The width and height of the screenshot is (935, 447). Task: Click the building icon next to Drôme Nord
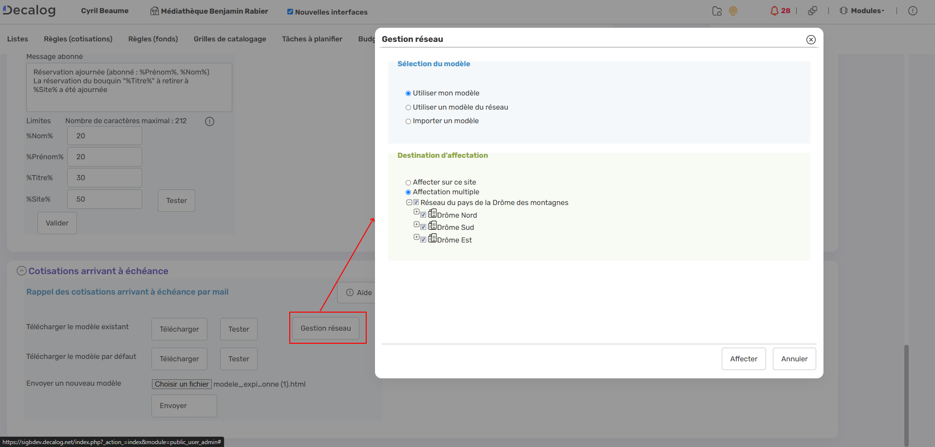[x=432, y=214]
